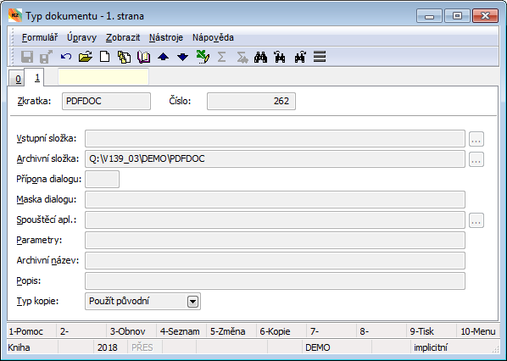This screenshot has width=507, height=361.
Task: Click the Přípona dialogu input field
Action: click(x=103, y=179)
